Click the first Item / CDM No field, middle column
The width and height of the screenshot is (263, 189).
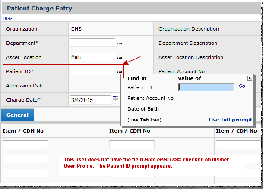(132, 145)
